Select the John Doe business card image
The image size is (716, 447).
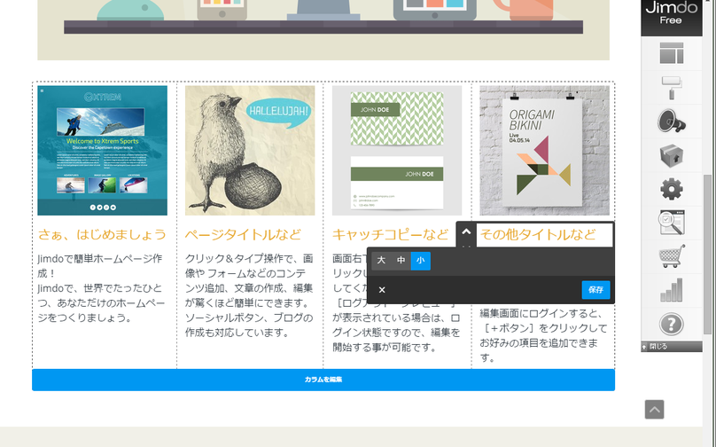(x=397, y=151)
